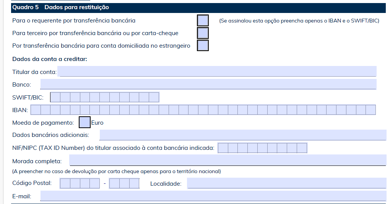This screenshot has height=204, width=390.
Task: Tick 'Para terceiro por transferência bancária' checkbox
Action: click(203, 33)
